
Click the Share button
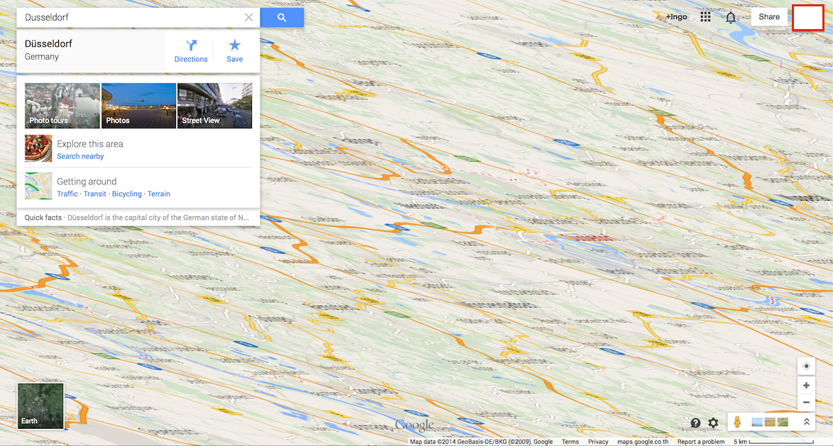[768, 17]
